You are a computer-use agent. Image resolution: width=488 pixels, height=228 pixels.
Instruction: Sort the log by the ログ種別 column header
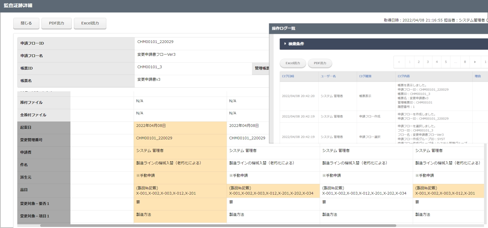click(x=376, y=76)
